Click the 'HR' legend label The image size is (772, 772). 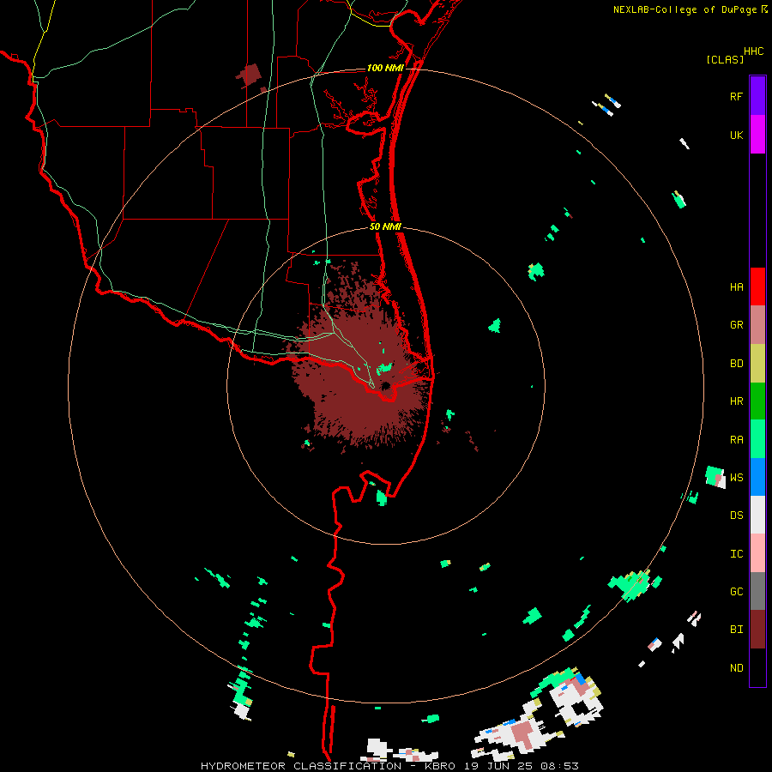coord(736,401)
